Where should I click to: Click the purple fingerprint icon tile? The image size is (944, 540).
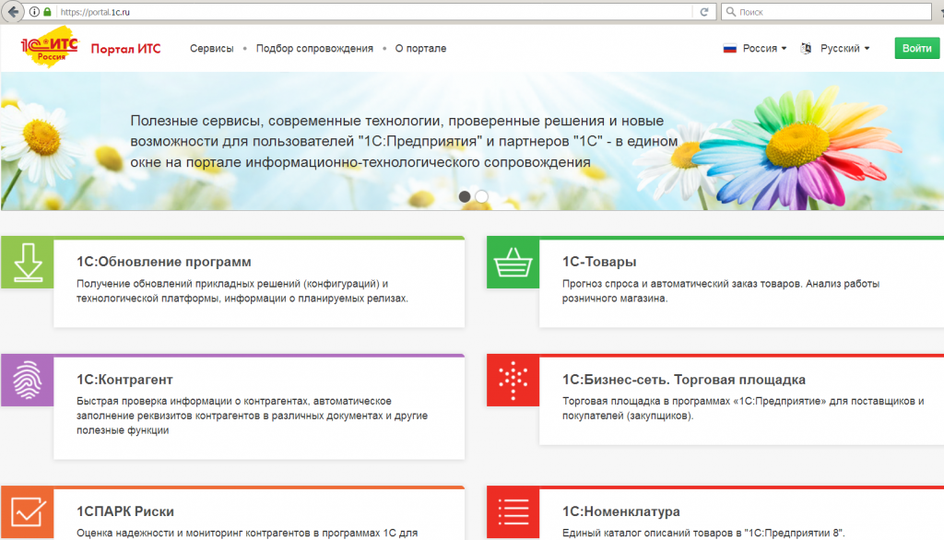(28, 381)
